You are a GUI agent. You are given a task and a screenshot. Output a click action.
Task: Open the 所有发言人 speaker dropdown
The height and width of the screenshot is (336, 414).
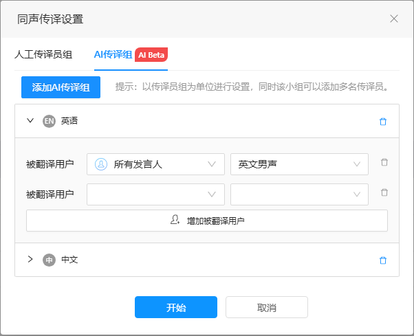pyautogui.click(x=156, y=164)
